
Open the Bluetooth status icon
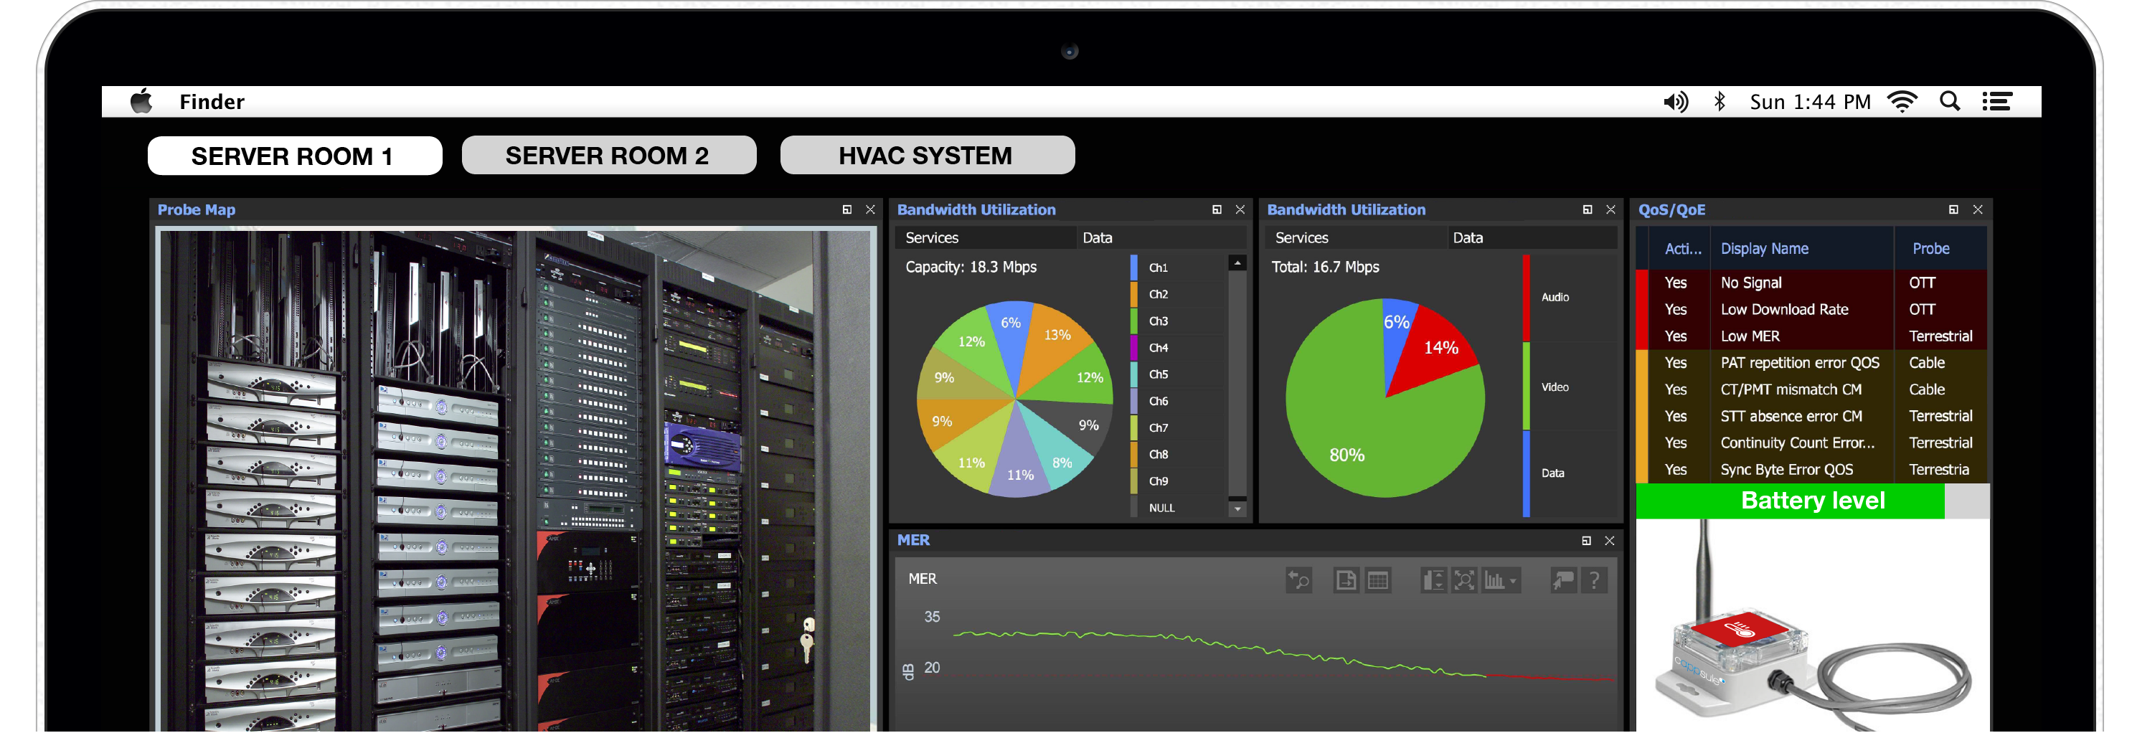(x=1720, y=102)
